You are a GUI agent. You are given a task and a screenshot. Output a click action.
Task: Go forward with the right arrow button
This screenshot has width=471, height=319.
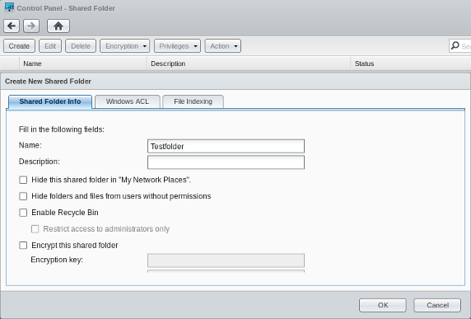point(31,26)
